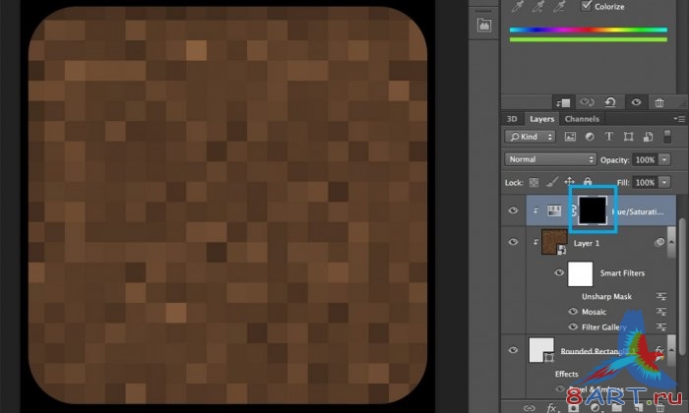Image resolution: width=689 pixels, height=413 pixels.
Task: Click the Filter Gallery entry
Action: (604, 327)
